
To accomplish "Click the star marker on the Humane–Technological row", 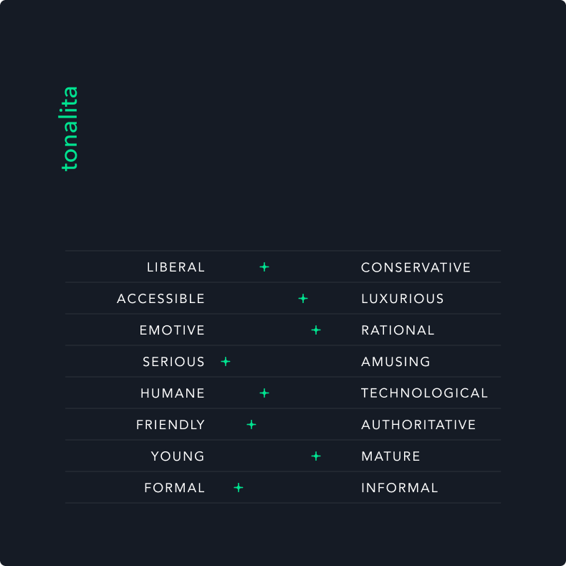I will click(x=264, y=393).
